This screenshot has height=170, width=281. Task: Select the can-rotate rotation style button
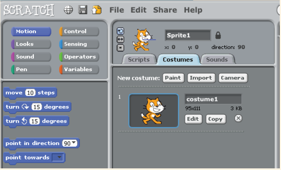click(x=120, y=31)
